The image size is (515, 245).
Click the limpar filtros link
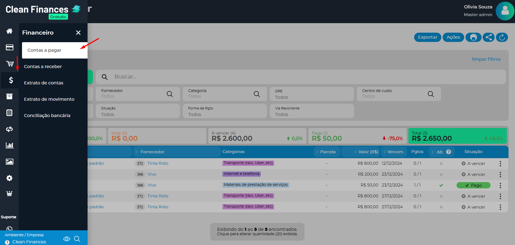[x=486, y=59]
